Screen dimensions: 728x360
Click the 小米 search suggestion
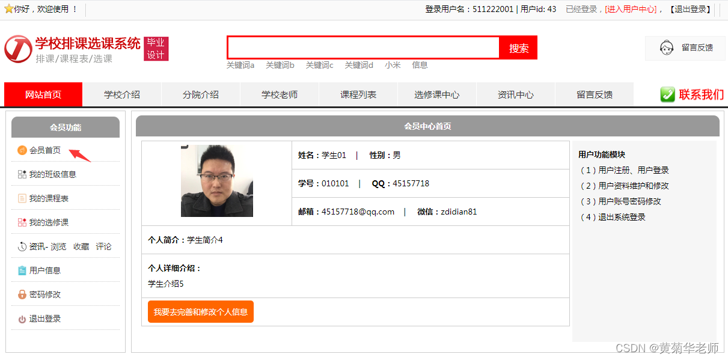coord(393,65)
